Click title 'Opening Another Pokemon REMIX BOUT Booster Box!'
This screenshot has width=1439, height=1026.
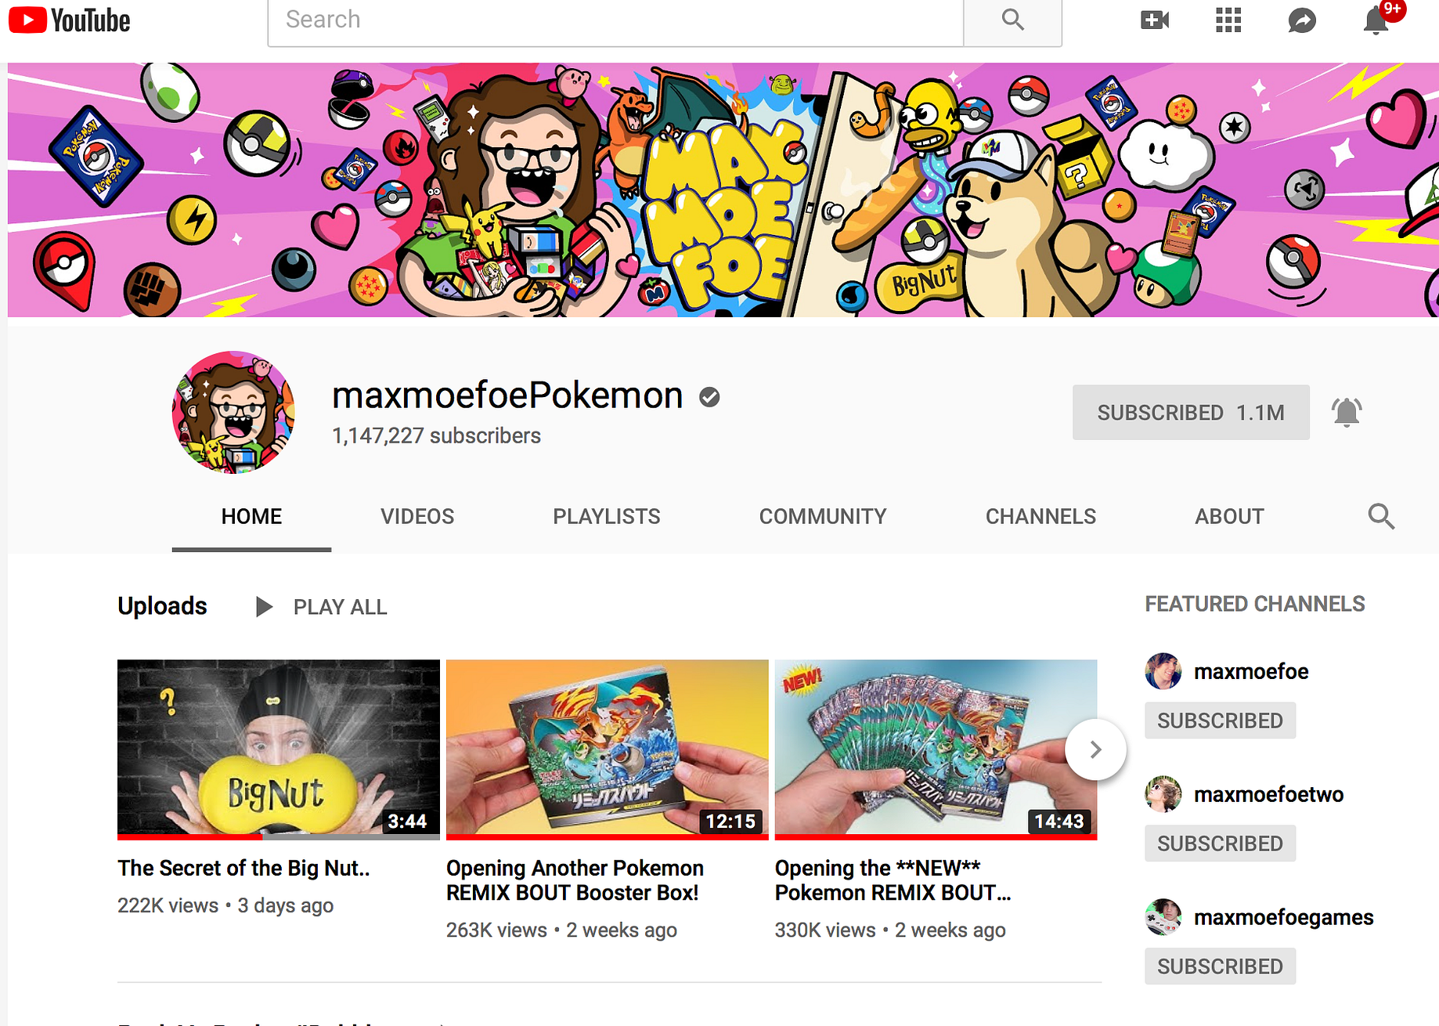click(x=575, y=880)
